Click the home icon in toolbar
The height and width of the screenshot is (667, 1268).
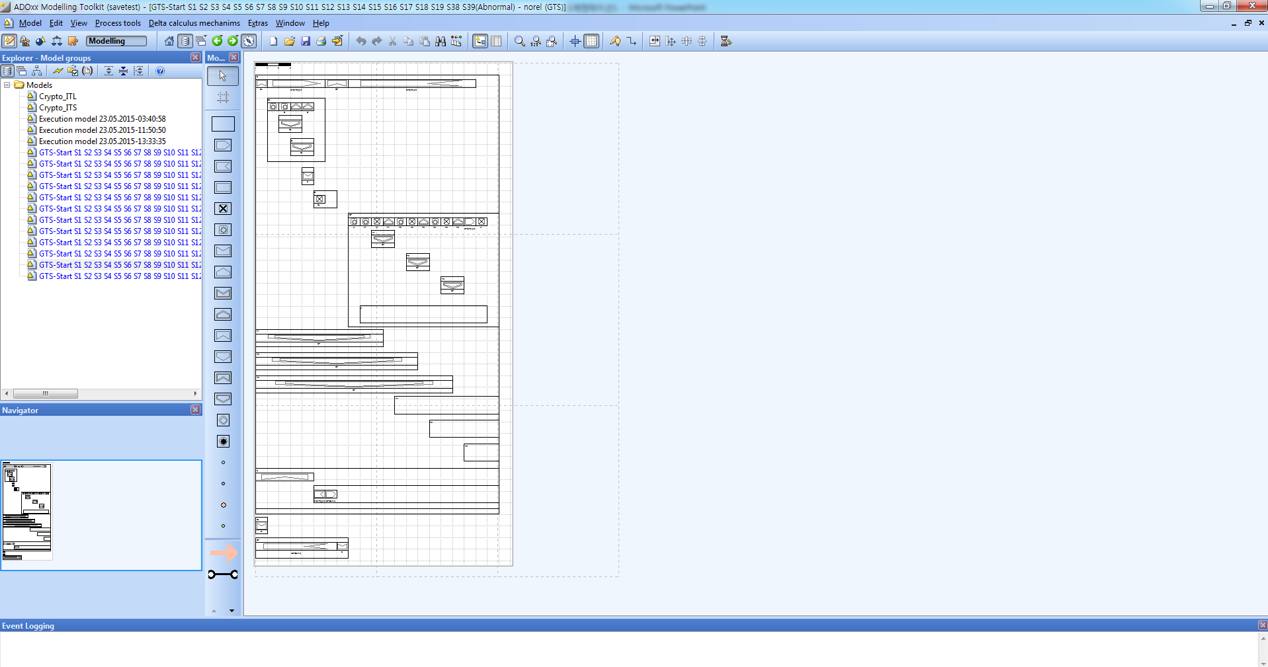(169, 41)
